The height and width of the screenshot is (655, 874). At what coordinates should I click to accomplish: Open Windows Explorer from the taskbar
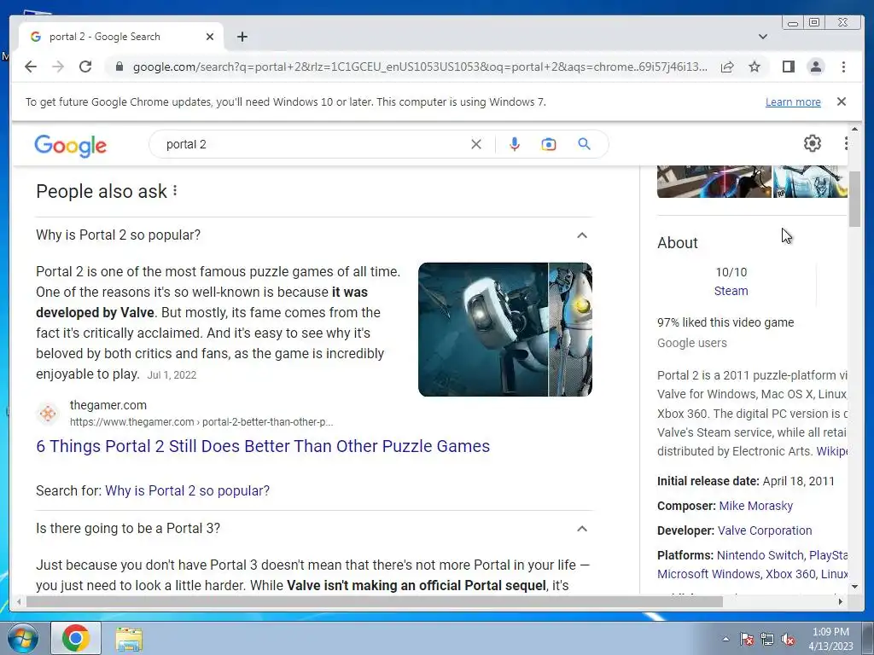coord(129,639)
